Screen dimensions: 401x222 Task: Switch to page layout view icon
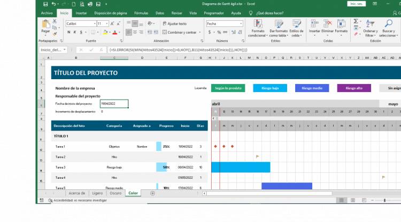353,200
